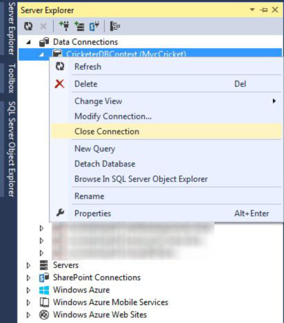Close the Server Explorer panel
This screenshot has width=284, height=323.
[275, 10]
